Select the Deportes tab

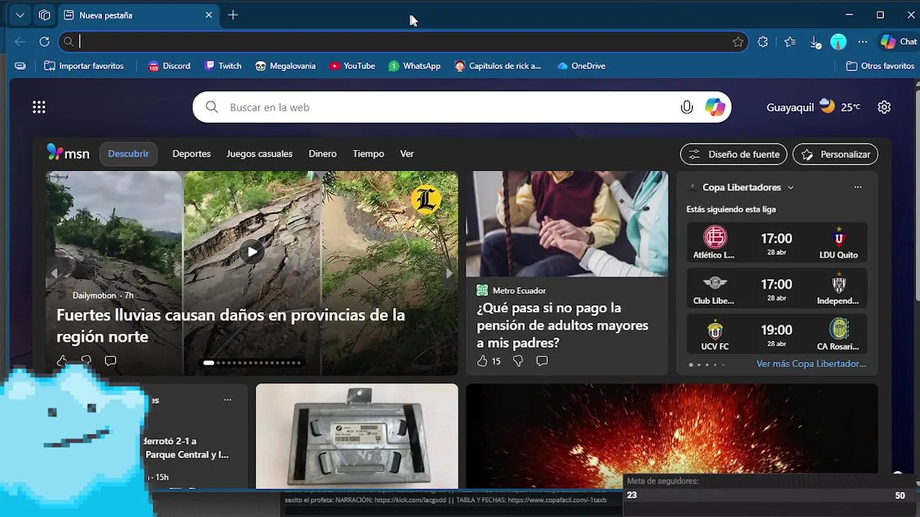191,154
